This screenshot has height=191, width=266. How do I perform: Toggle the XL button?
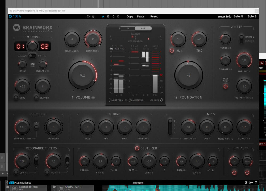[x=172, y=51]
